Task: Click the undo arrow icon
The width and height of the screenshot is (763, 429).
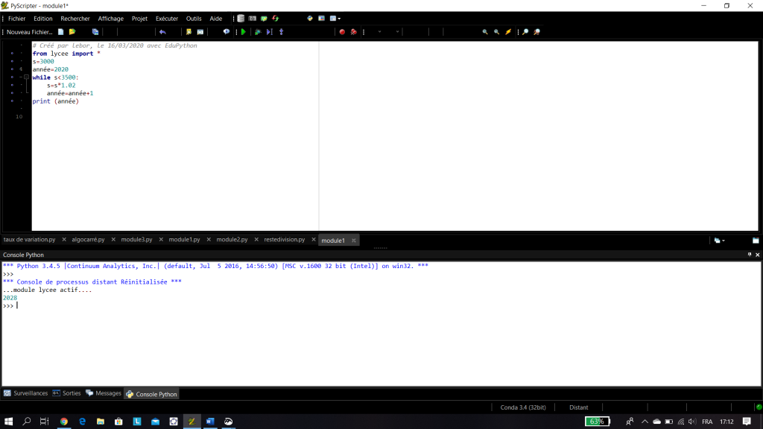Action: (x=162, y=32)
